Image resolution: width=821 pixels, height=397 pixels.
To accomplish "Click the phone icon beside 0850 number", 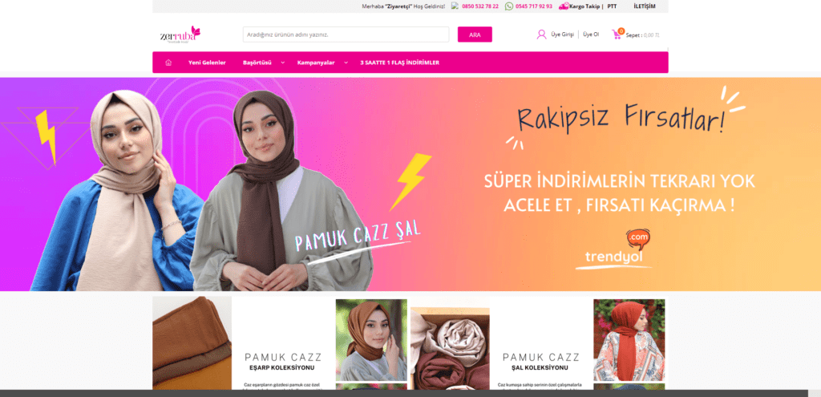I will (455, 6).
